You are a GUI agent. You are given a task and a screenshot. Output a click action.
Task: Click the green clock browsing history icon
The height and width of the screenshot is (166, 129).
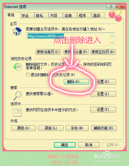(x=17, y=67)
